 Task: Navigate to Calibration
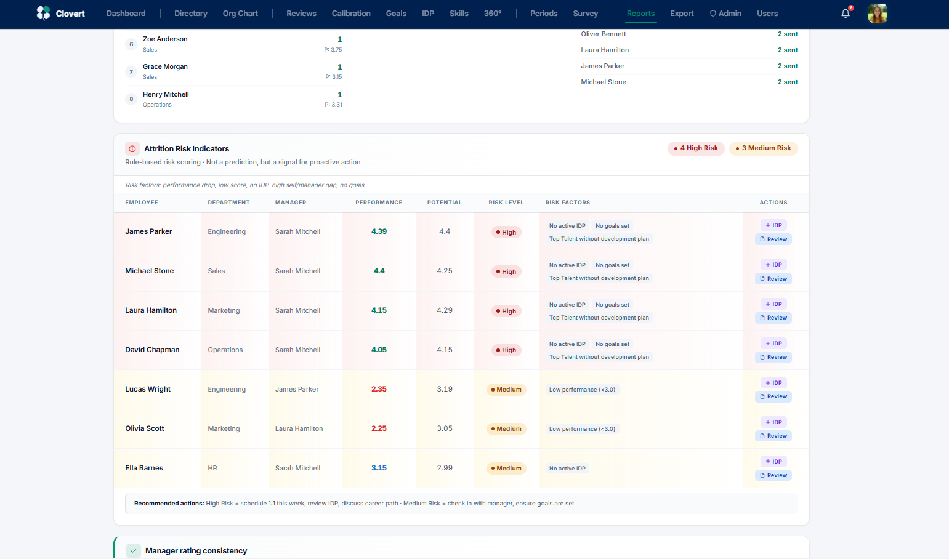click(351, 14)
